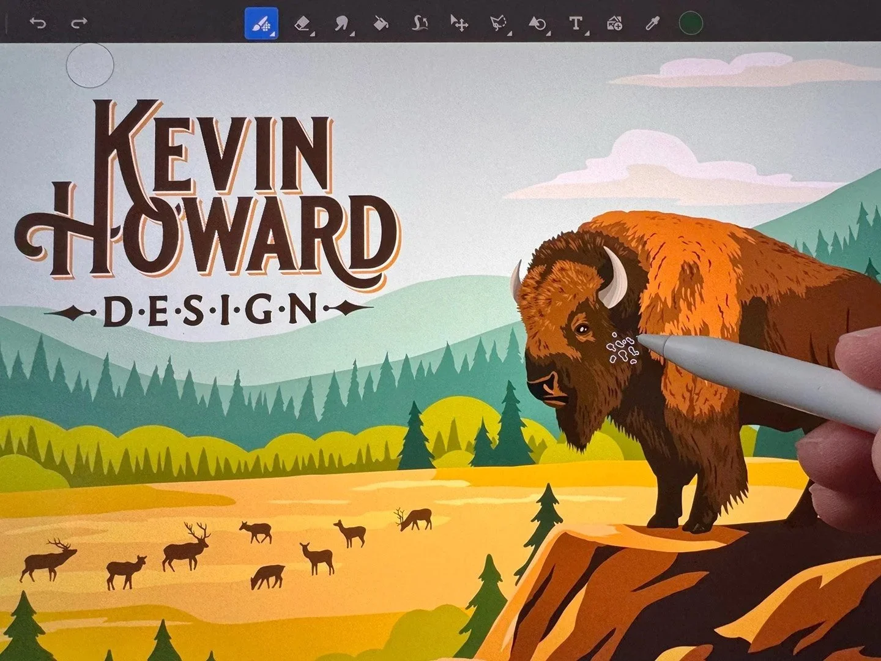The height and width of the screenshot is (661, 881).
Task: Select the Text tool
Action: click(x=576, y=24)
